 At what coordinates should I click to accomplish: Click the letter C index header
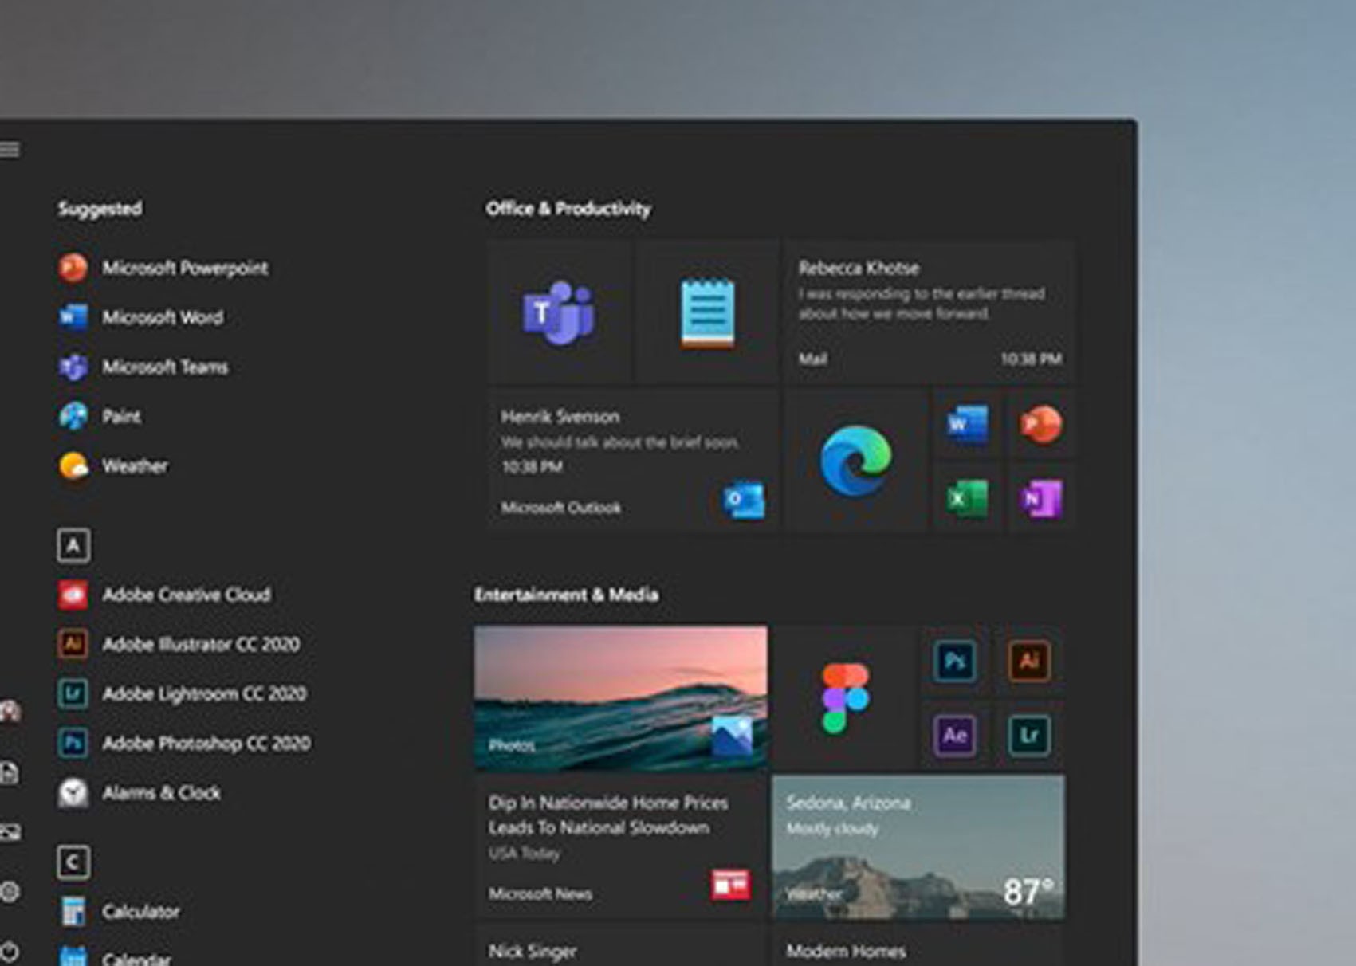pos(73,862)
